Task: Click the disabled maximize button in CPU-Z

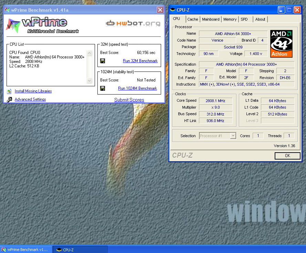Action: 289,10
